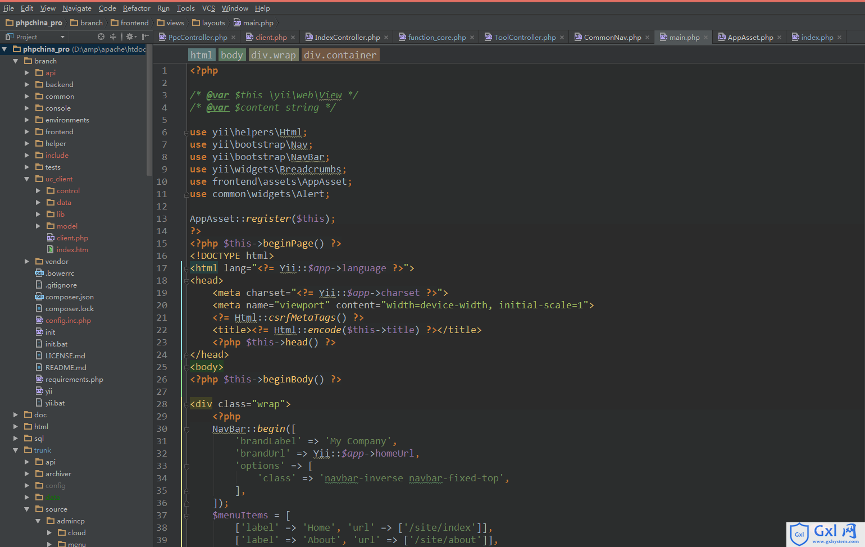Viewport: 865px width, 547px height.
Task: Open the Project panel gear settings
Action: pyautogui.click(x=130, y=37)
